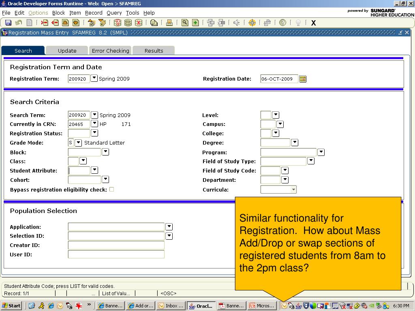Click the magnifying glass toolbar icon

pyautogui.click(x=185, y=23)
